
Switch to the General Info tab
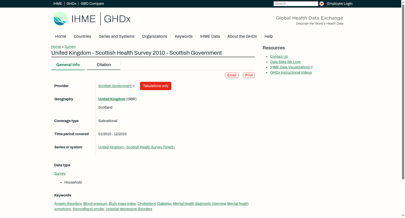(68, 65)
